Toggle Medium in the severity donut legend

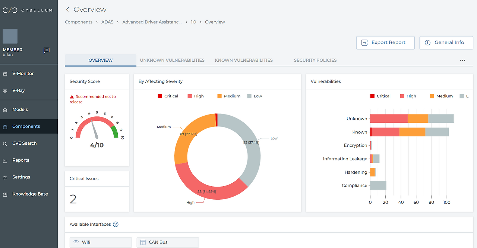[x=229, y=96]
